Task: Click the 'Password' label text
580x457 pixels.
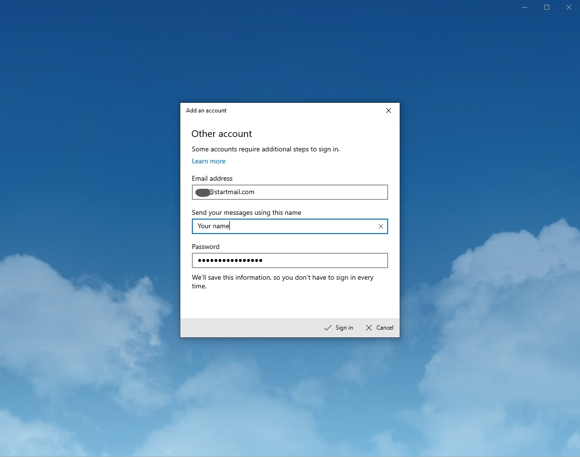Action: (205, 247)
